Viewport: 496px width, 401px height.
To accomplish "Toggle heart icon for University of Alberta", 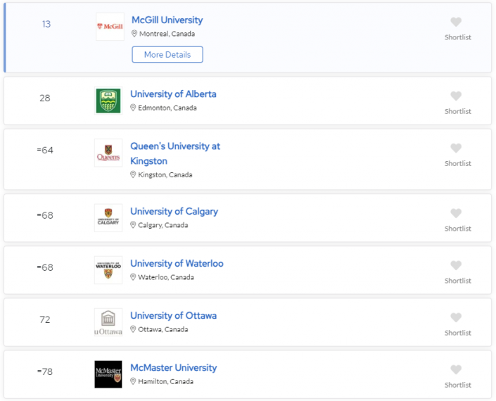I will pos(456,96).
